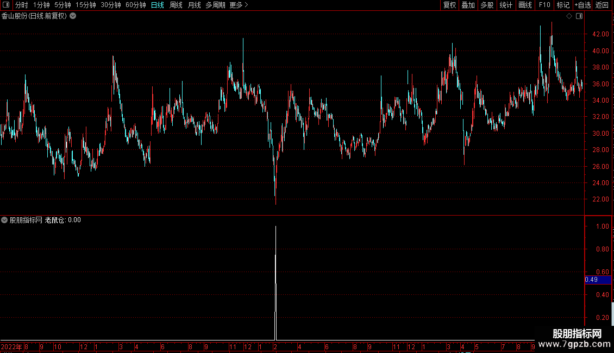Viewport: 614px width, 353px height.
Task: Open the 老鼠仓 indicator dropdown arrow
Action: tap(4, 220)
